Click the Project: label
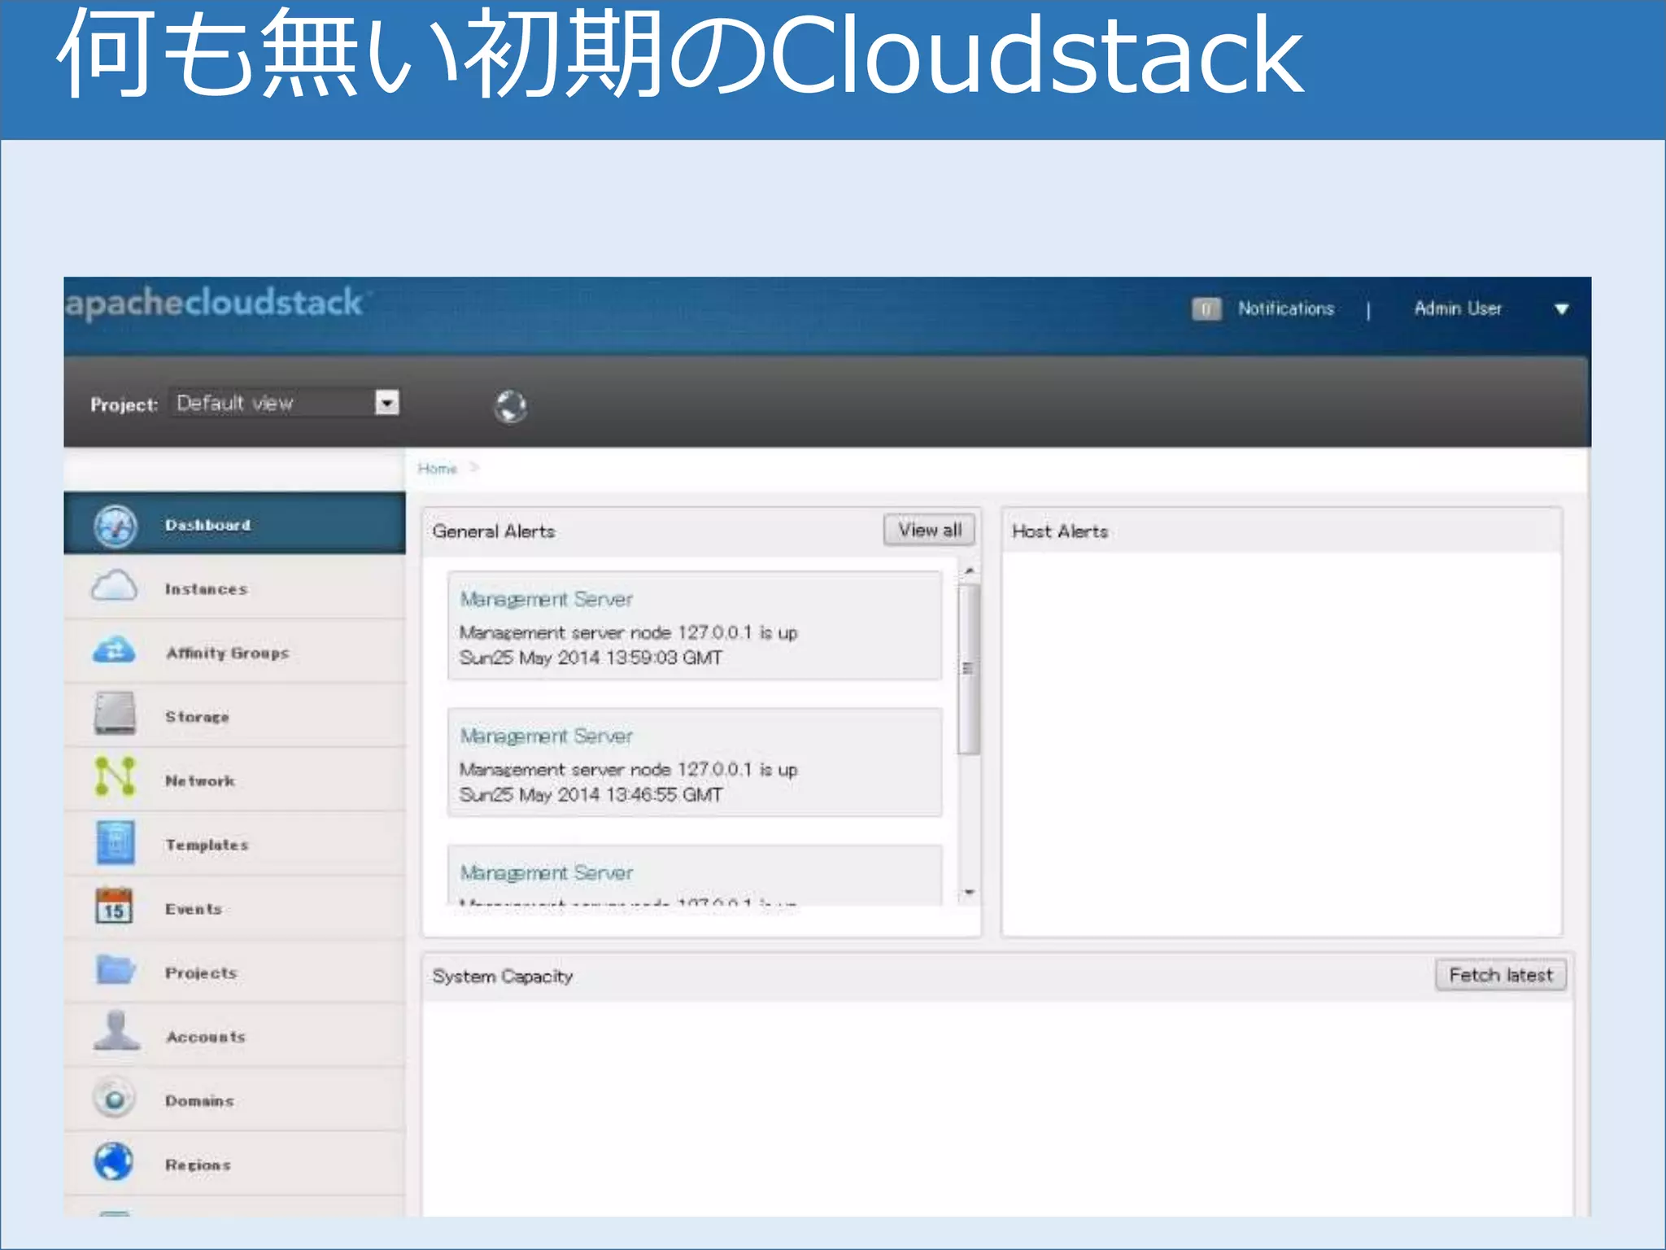The image size is (1666, 1250). coord(124,404)
